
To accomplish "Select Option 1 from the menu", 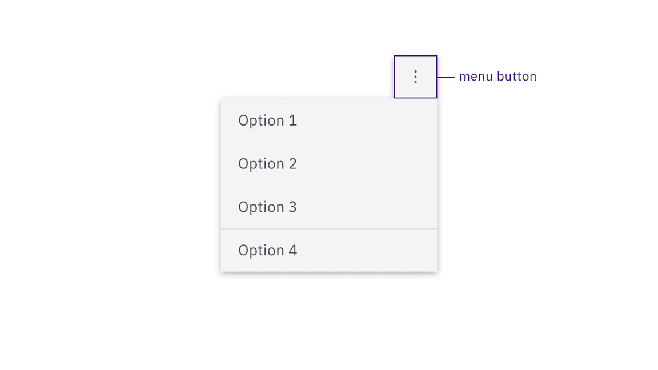I will 267,120.
